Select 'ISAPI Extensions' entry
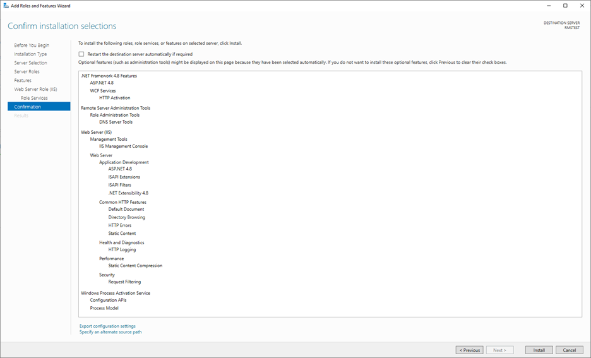 coord(124,177)
